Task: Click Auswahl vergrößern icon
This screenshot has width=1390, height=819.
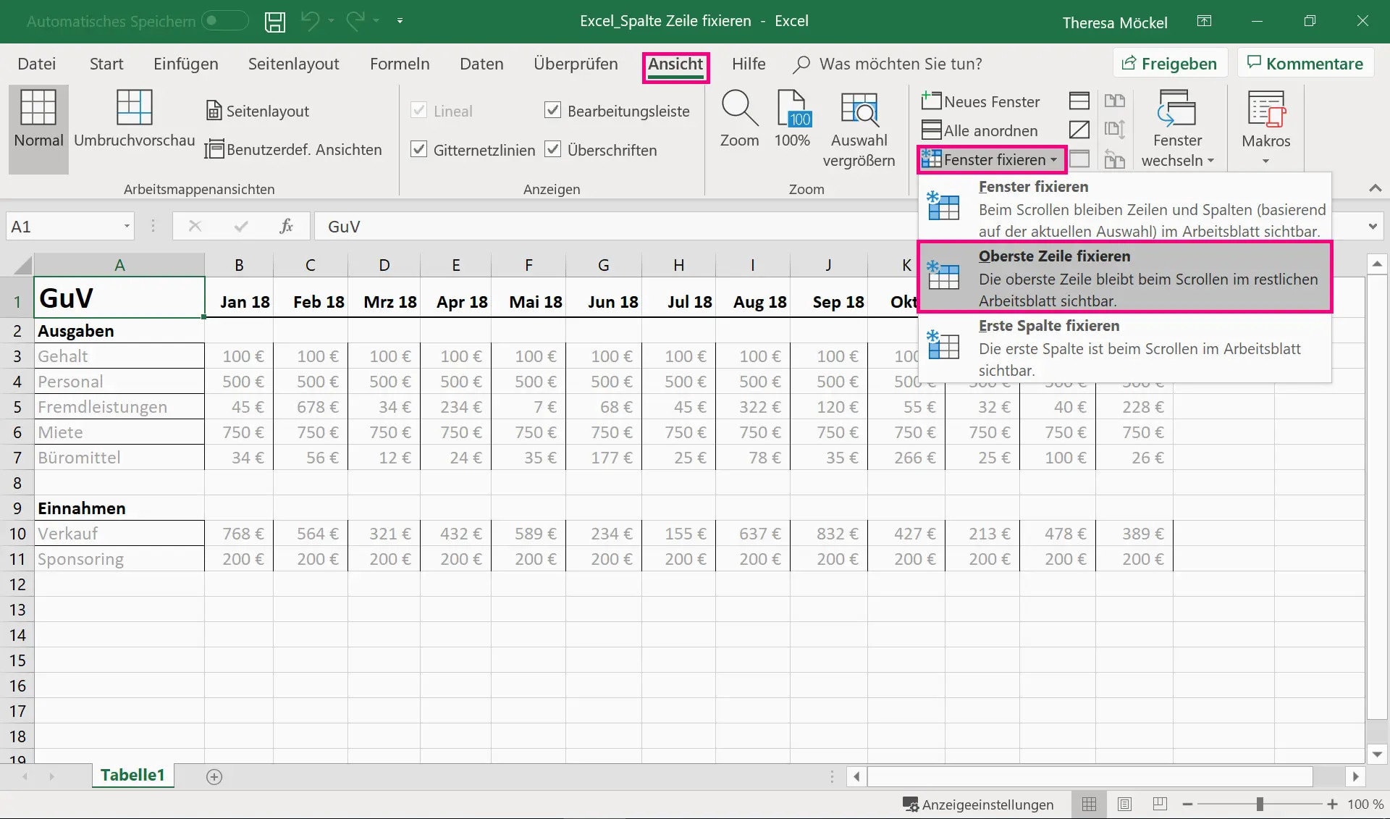Action: 859,109
